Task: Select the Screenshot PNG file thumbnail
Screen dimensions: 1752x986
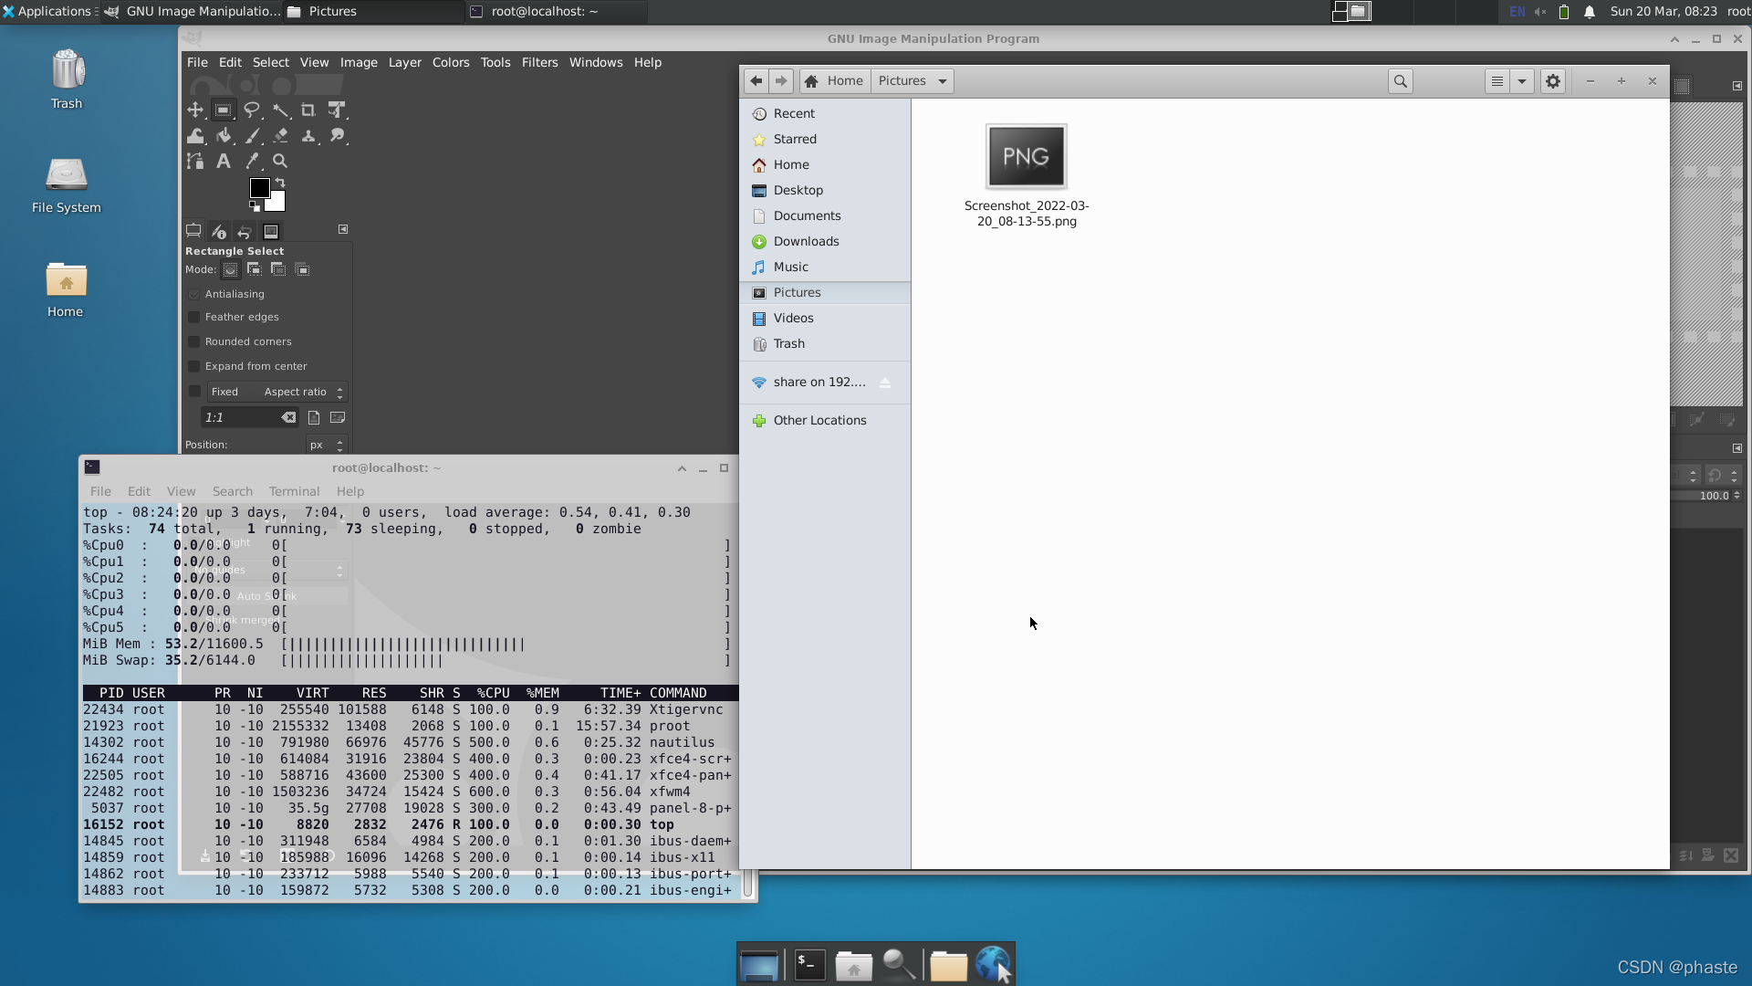Action: 1026,157
